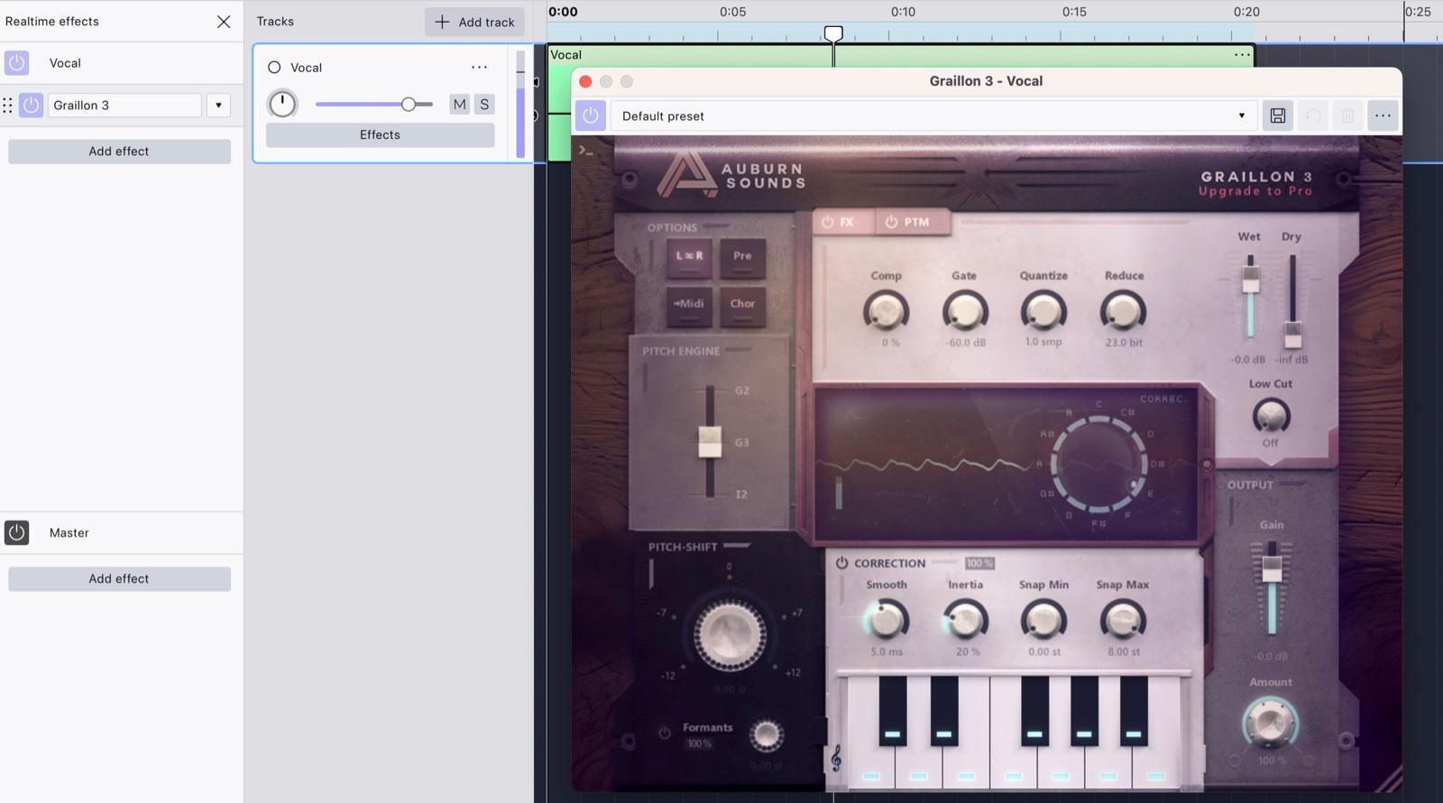Click Add effect under Master
Image resolution: width=1443 pixels, height=803 pixels.
click(119, 578)
